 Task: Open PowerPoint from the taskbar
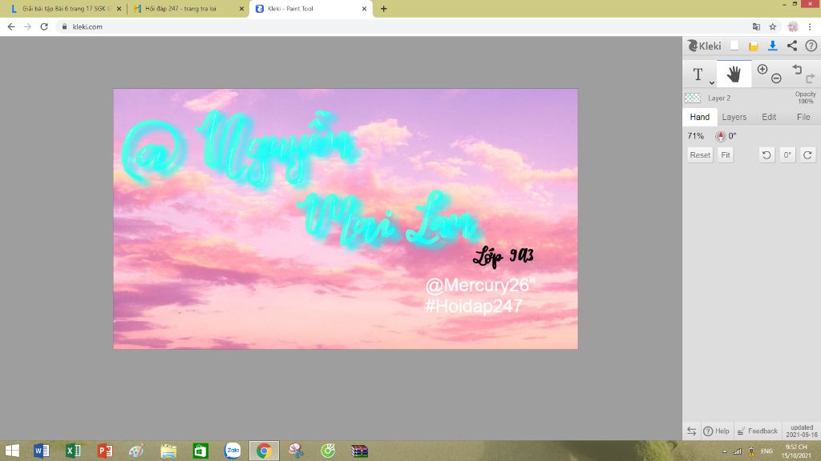click(x=105, y=451)
